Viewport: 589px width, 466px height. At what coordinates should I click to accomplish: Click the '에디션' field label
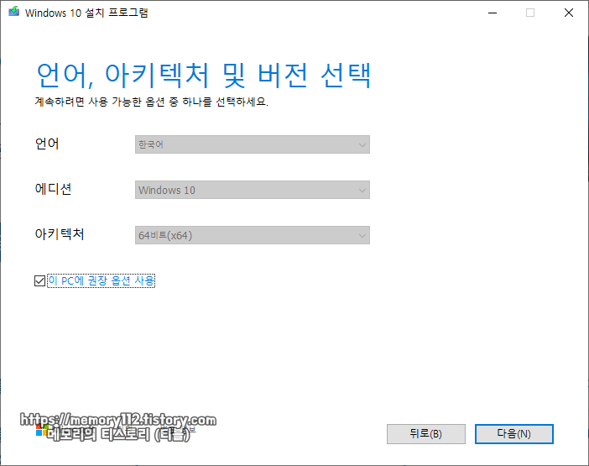[x=53, y=189]
